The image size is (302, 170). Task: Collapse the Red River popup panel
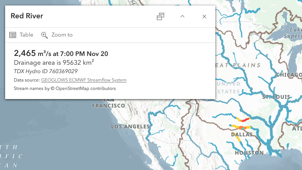coord(182,16)
